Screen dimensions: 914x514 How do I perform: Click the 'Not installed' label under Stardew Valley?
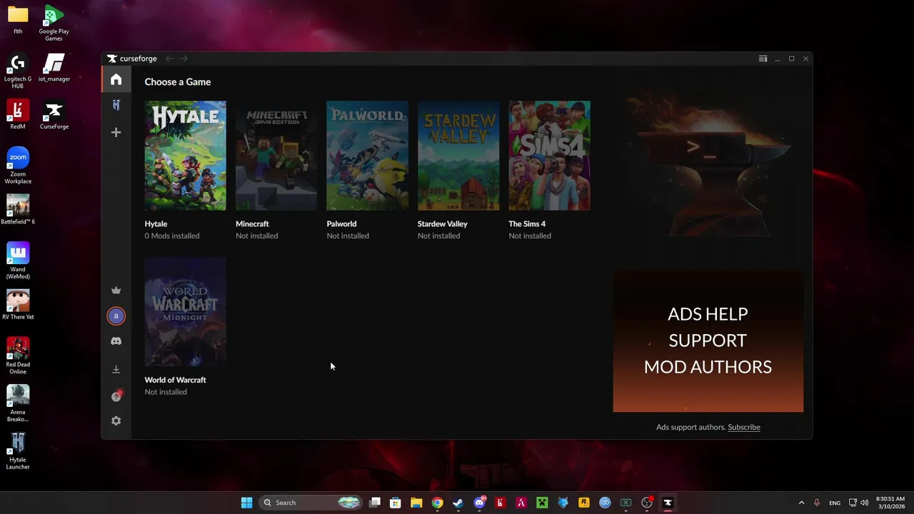click(438, 236)
